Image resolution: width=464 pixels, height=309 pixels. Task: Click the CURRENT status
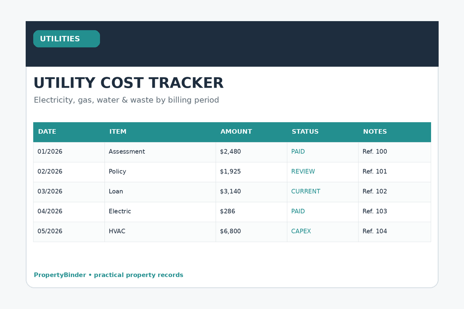pos(306,191)
